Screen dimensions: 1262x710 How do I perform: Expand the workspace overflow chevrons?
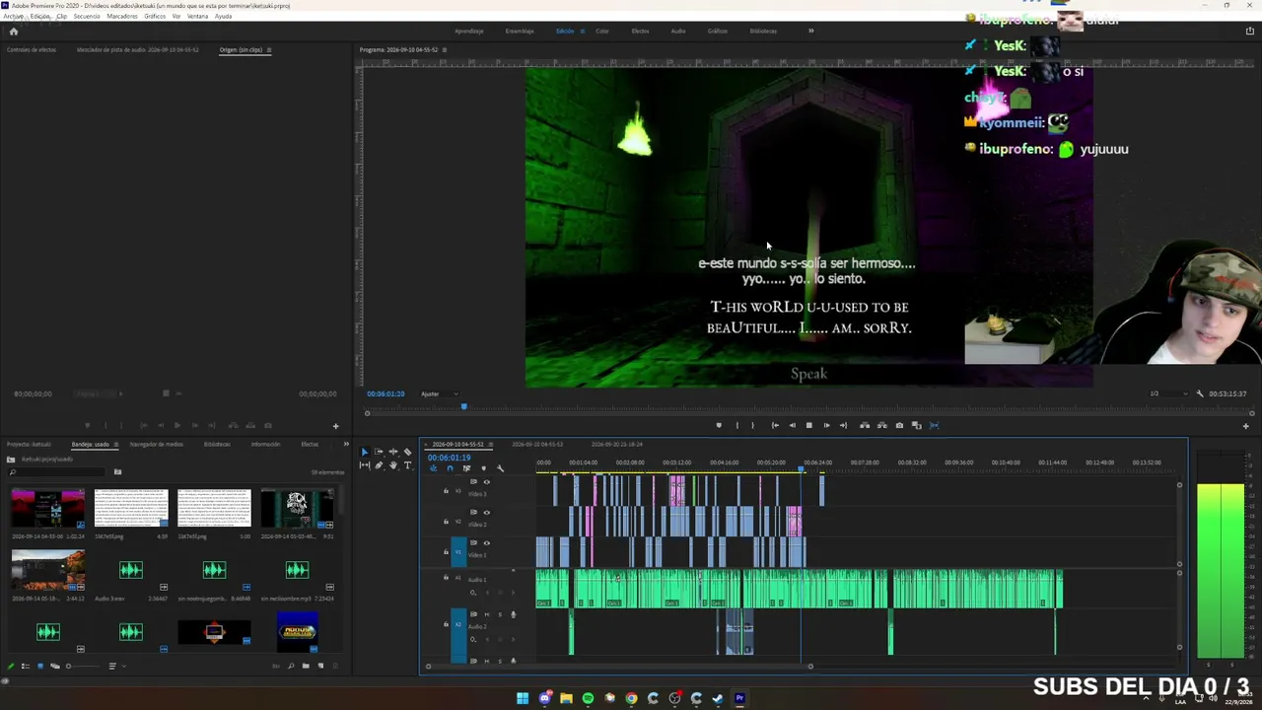811,31
